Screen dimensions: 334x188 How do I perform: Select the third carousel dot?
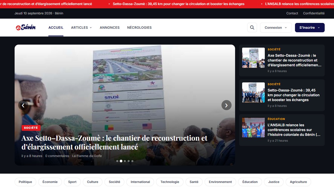(125, 161)
